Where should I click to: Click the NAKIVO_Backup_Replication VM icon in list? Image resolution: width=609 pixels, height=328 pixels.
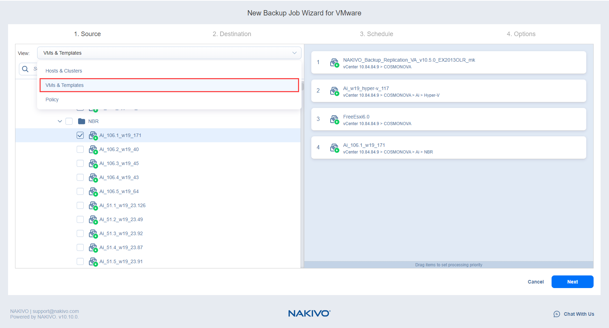334,63
